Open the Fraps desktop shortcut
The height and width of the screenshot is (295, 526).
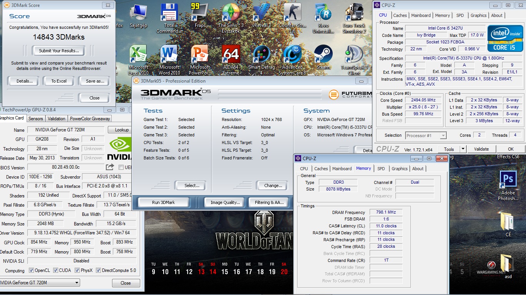point(200,15)
